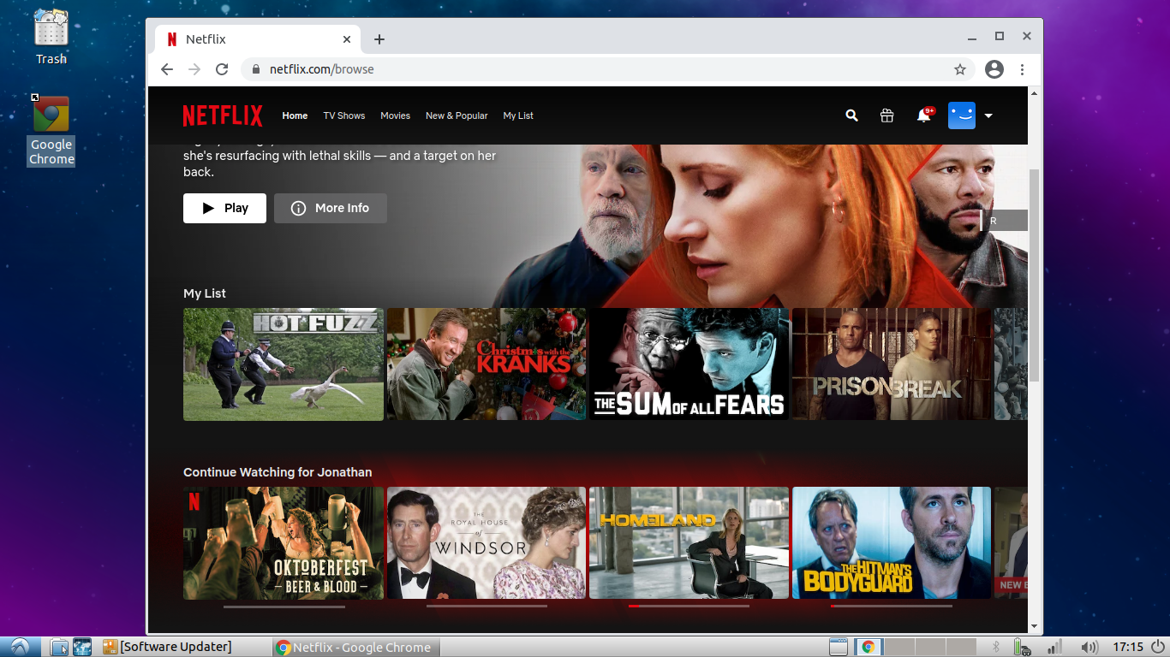1170x657 pixels.
Task: Open New & Popular section
Action: pyautogui.click(x=457, y=115)
